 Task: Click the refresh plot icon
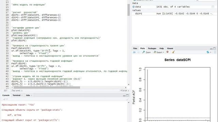coord(208,52)
